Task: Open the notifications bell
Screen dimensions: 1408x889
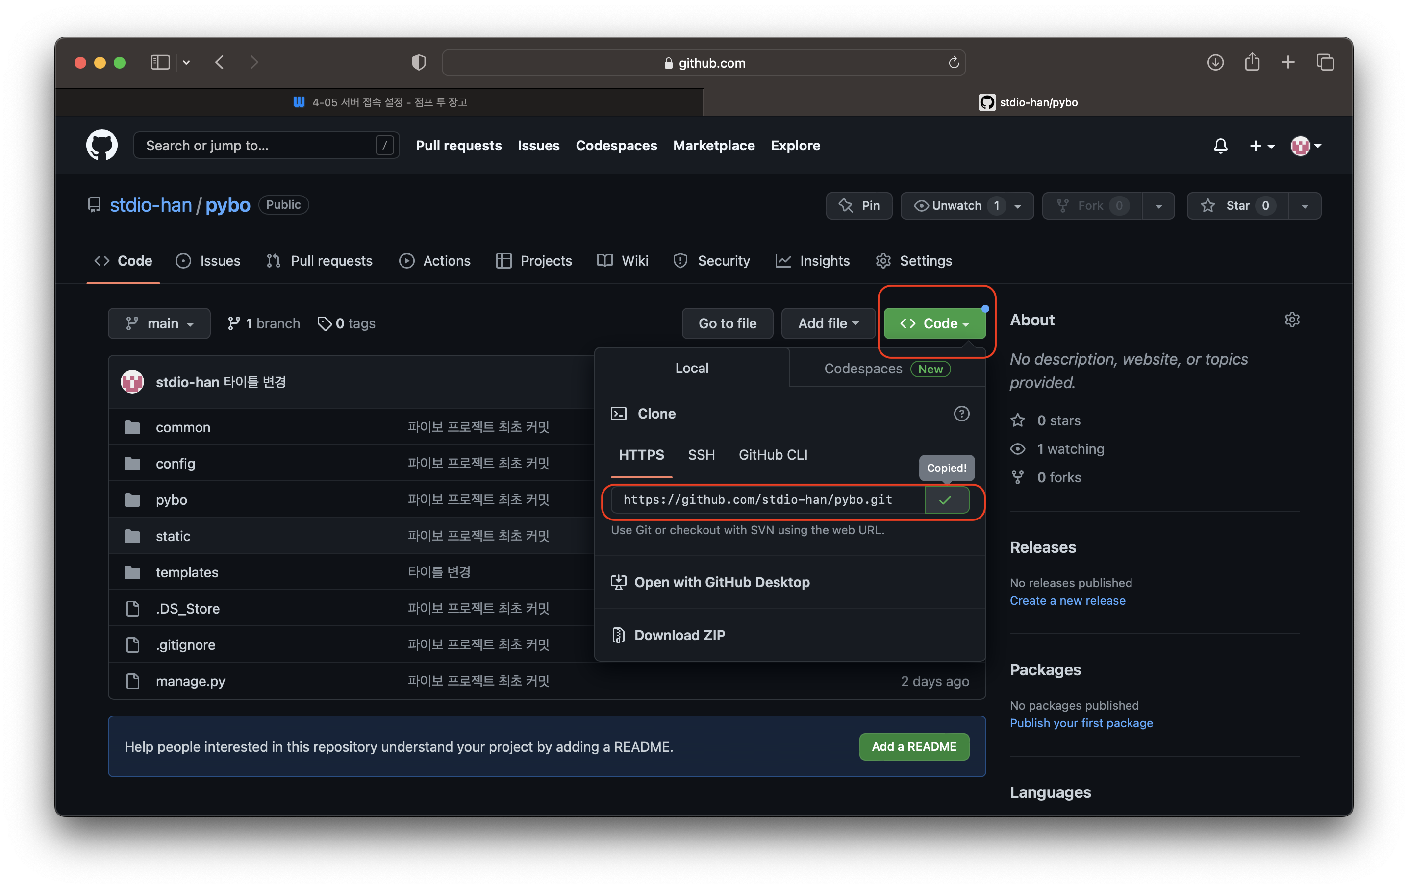Action: click(x=1220, y=146)
